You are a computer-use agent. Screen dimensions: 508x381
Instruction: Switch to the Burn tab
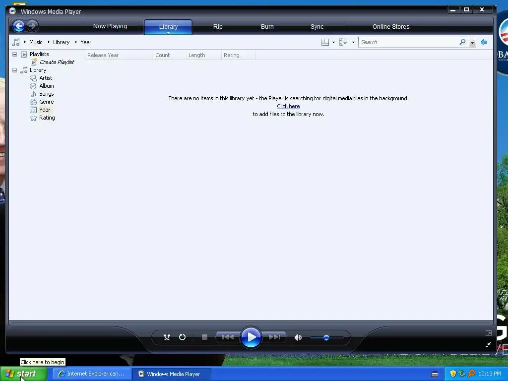(267, 27)
